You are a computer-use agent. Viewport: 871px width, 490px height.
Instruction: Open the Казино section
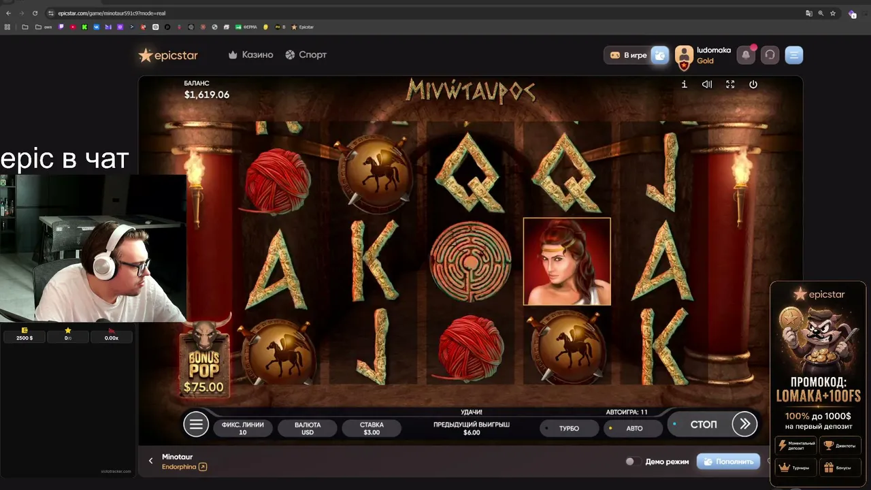pyautogui.click(x=250, y=55)
